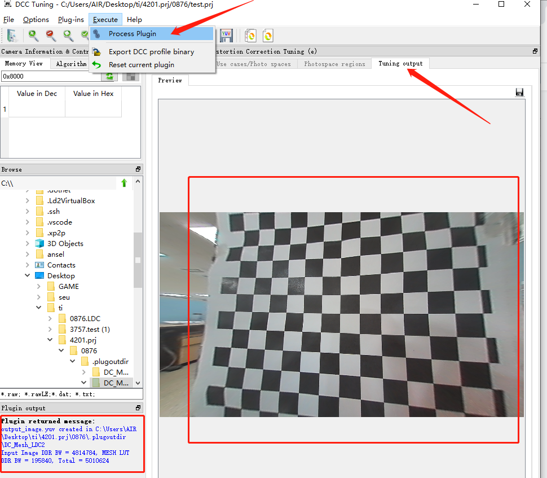547x478 pixels.
Task: Switch to the Algorithm tab
Action: pos(71,64)
